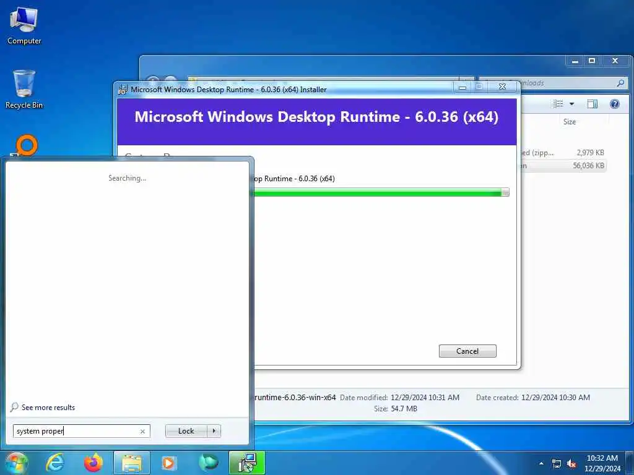Maximize the Explorer window
This screenshot has width=634, height=475.
coord(592,61)
